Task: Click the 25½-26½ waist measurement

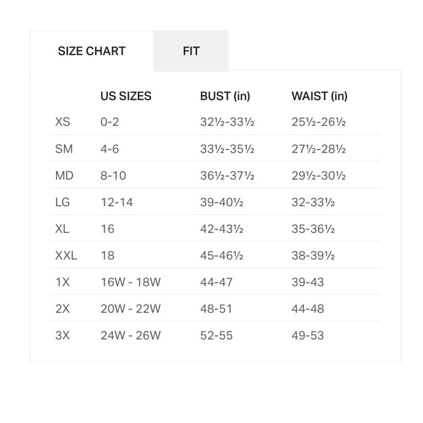Action: (x=319, y=122)
